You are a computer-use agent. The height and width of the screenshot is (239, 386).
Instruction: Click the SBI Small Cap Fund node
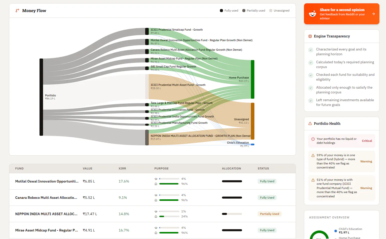147,68
